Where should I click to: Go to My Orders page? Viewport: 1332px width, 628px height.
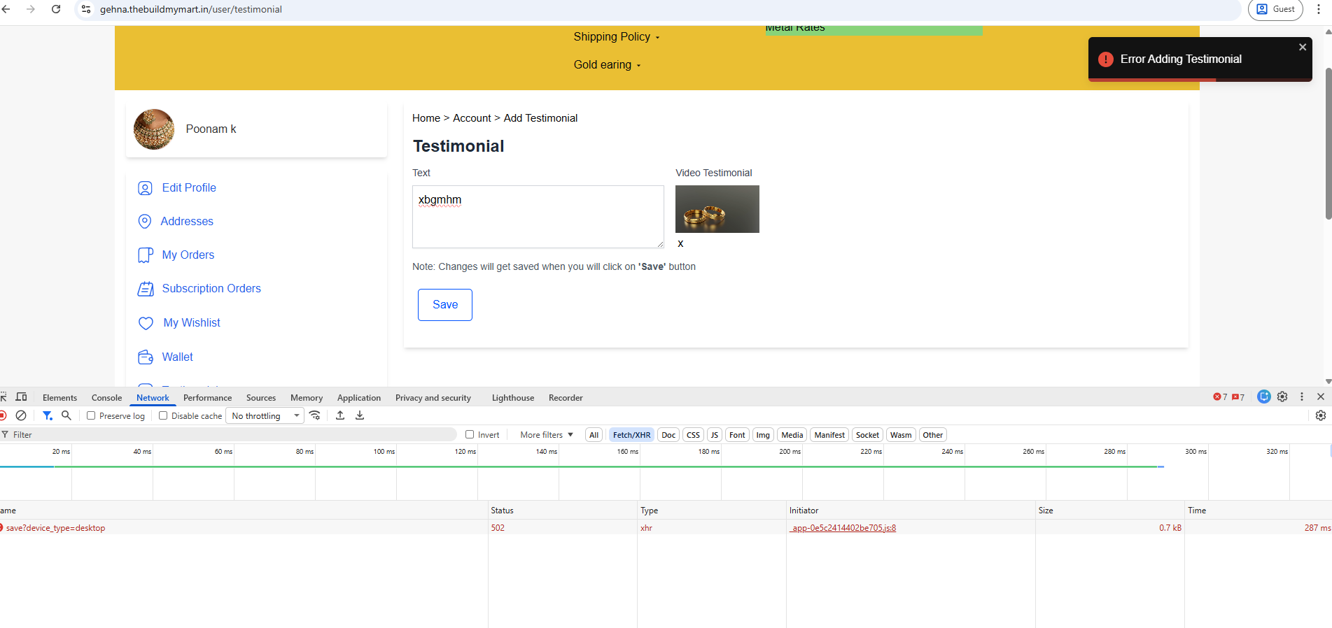click(x=188, y=255)
